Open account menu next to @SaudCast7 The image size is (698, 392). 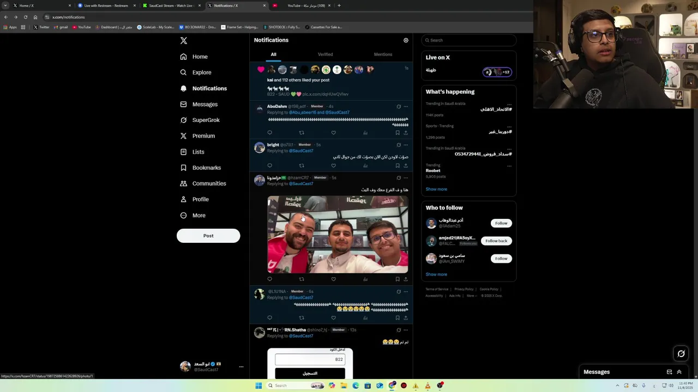coord(241,367)
